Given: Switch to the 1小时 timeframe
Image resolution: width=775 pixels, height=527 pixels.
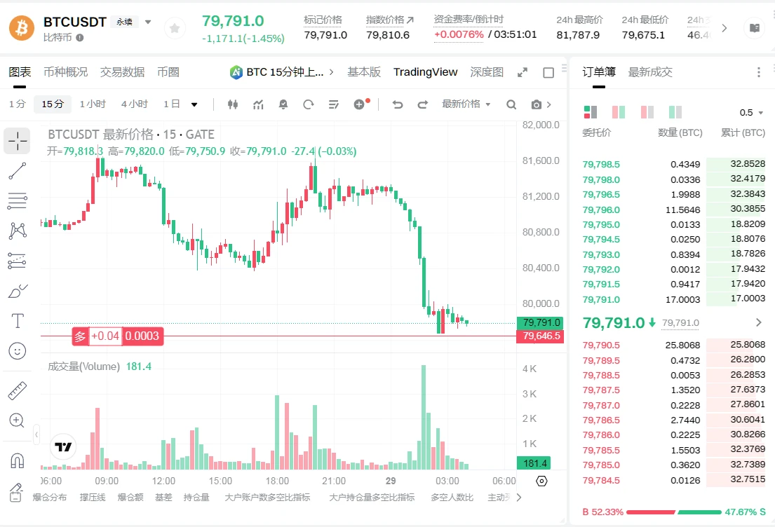Looking at the screenshot, I should (x=93, y=104).
